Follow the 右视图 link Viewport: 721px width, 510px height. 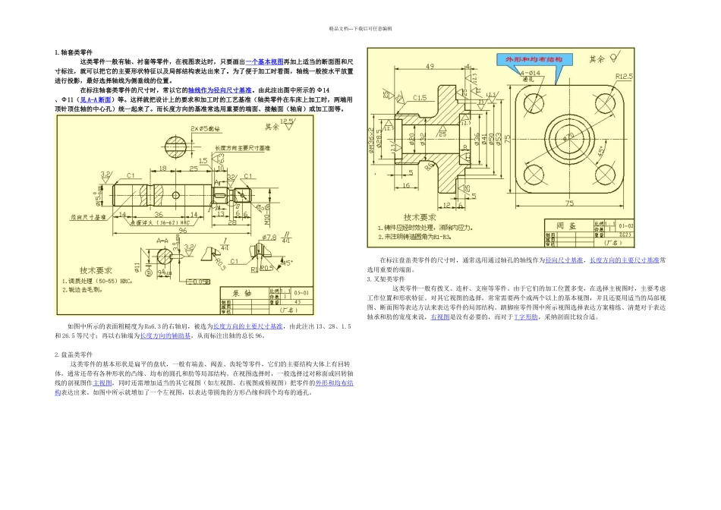440,317
